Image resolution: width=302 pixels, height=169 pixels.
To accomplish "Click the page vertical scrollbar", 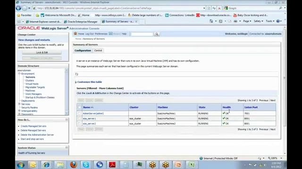I will [x=285, y=90].
